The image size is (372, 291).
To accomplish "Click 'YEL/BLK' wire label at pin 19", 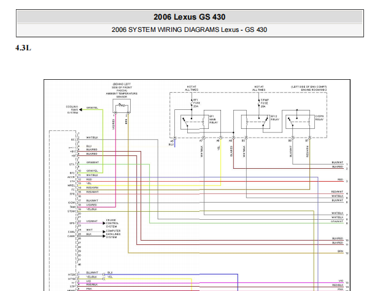I will click(x=91, y=209).
